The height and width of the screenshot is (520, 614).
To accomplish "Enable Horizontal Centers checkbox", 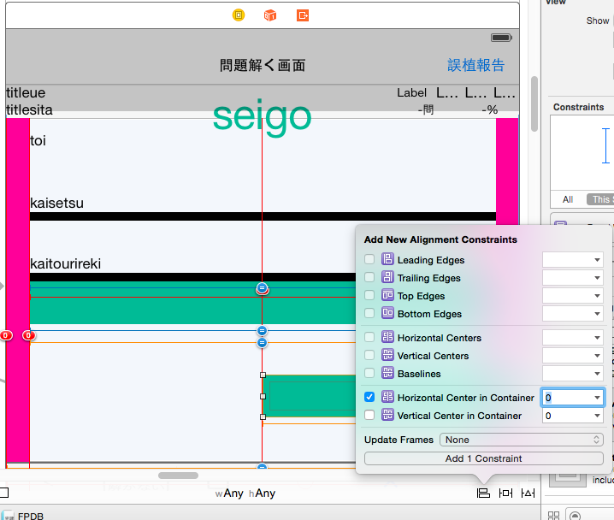I will 369,337.
